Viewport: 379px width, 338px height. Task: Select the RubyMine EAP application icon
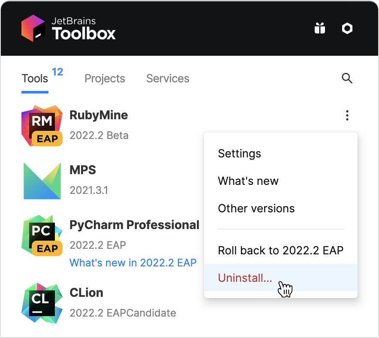point(42,126)
